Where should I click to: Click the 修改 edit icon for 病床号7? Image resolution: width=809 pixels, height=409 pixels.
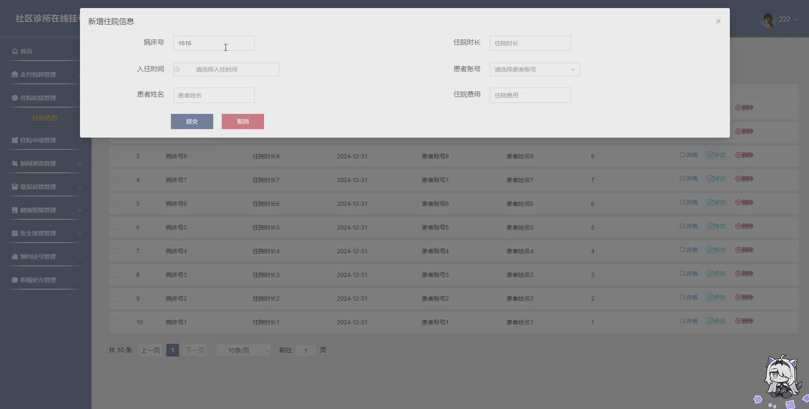click(711, 178)
